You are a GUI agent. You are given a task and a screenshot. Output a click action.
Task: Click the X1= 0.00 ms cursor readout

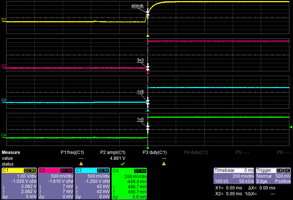point(229,188)
